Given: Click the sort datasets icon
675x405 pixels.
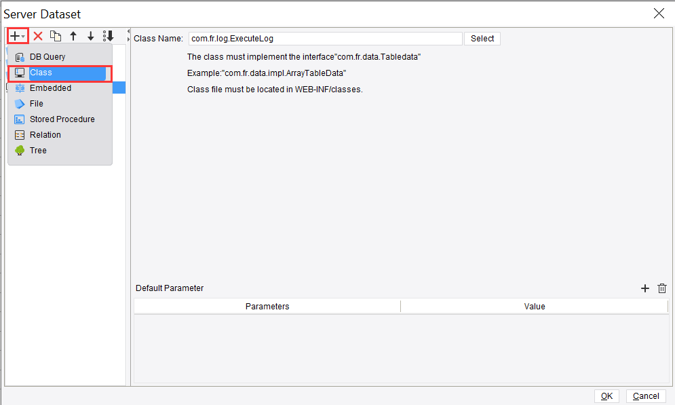Looking at the screenshot, I should pos(109,36).
